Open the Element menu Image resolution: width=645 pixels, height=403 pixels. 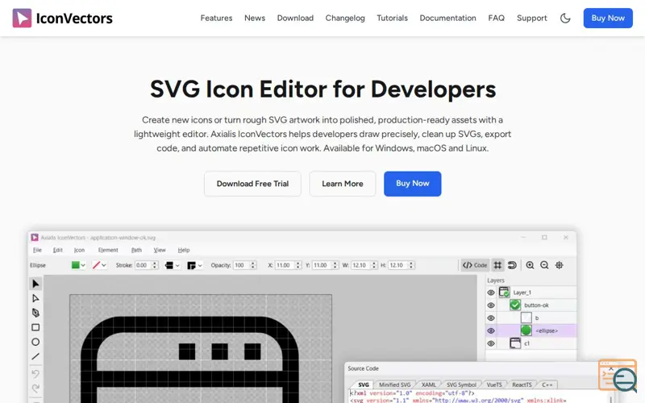pos(108,250)
